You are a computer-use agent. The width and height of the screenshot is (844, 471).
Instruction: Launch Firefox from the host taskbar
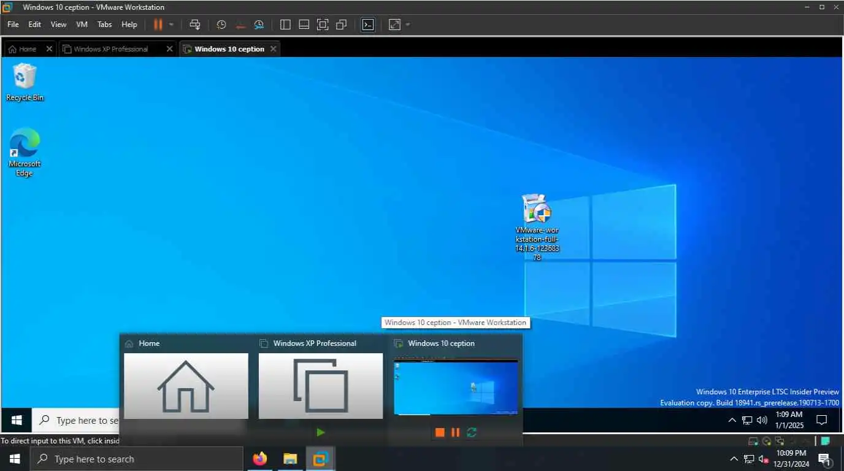coord(260,459)
